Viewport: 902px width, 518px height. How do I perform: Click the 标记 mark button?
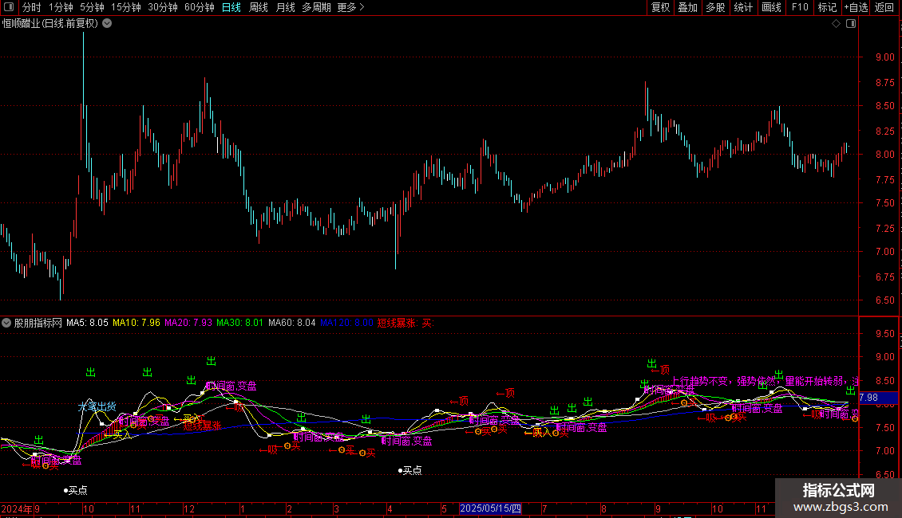[x=827, y=7]
